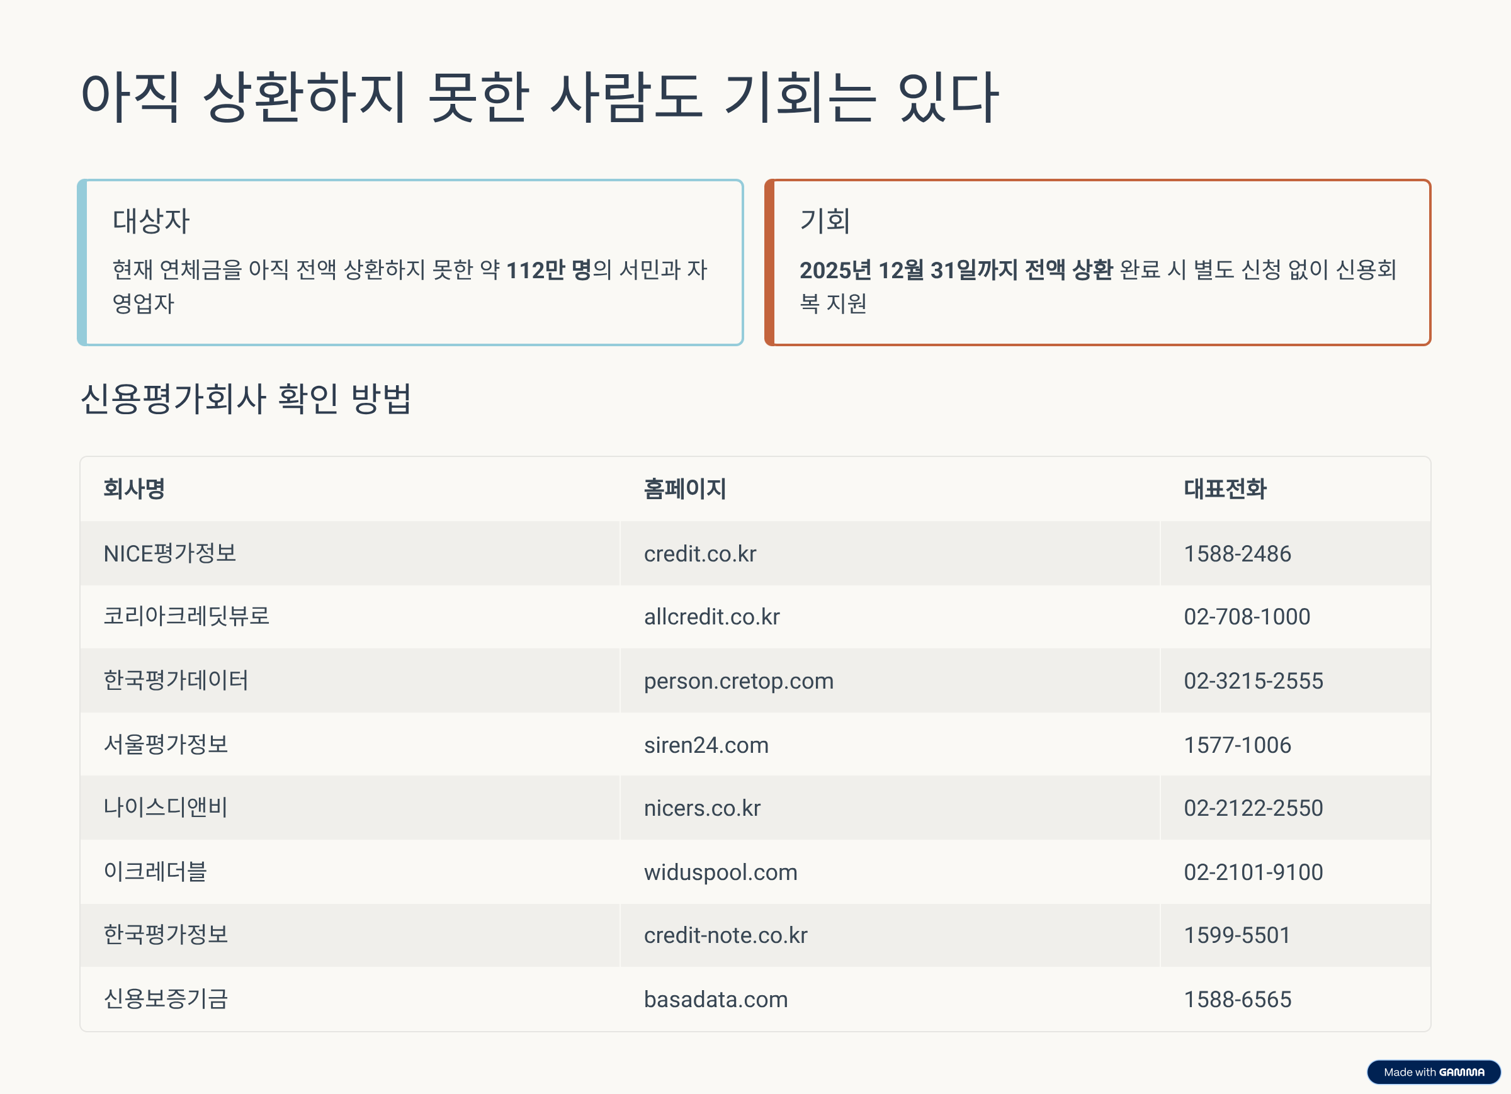Open the widuspool.com link
The image size is (1511, 1094).
click(720, 872)
